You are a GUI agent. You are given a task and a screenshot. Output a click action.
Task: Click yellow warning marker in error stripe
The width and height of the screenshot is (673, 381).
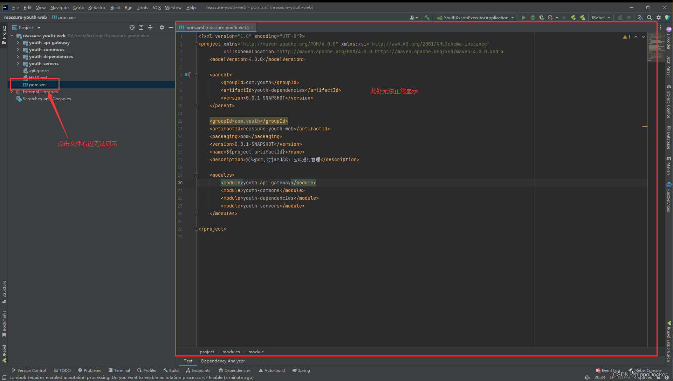(645, 126)
